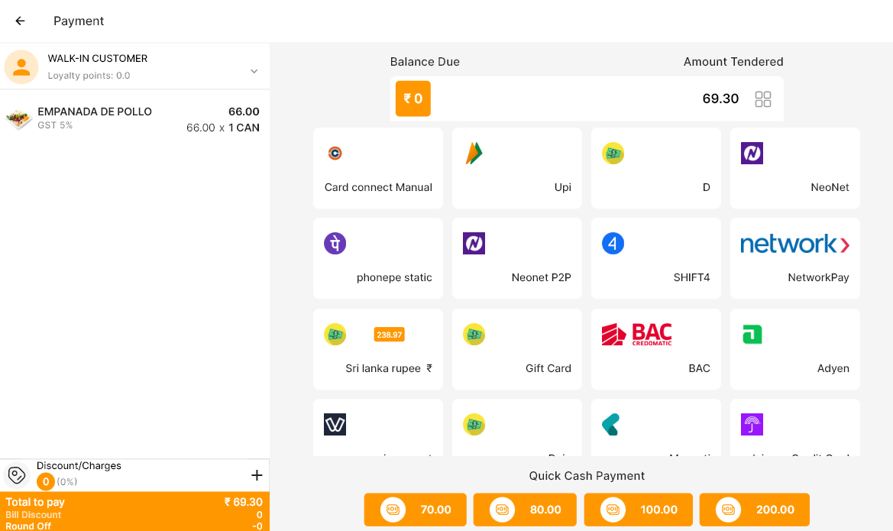Select the cash icon of D payment
This screenshot has height=531, width=893.
pos(613,154)
